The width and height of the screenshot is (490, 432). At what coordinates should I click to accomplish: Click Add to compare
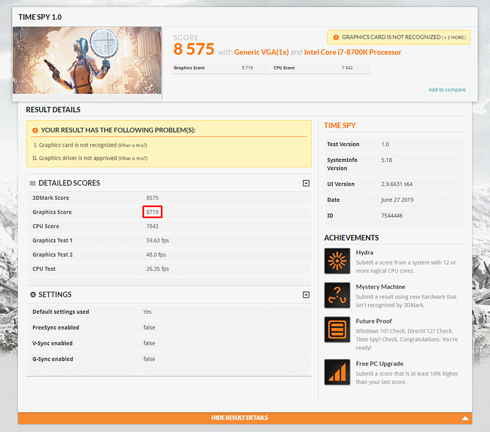point(447,90)
